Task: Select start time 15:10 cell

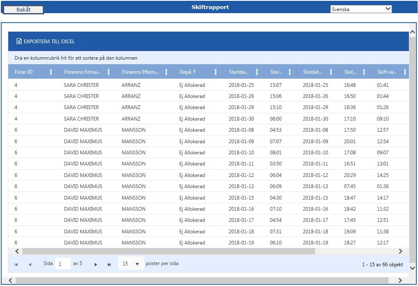Action: pos(276,107)
